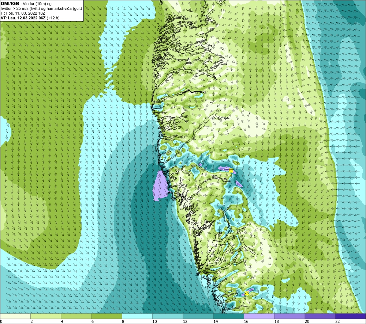
Task: Click the legend scale value 2
Action: point(31,322)
